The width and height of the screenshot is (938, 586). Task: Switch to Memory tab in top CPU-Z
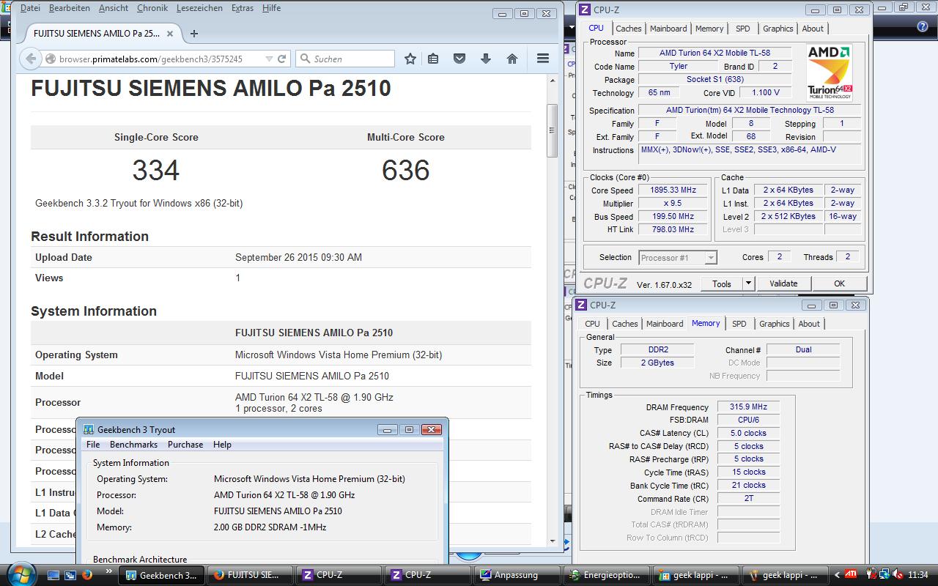click(709, 29)
